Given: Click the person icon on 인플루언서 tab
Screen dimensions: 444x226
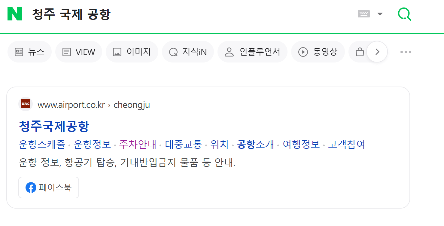Looking at the screenshot, I should pyautogui.click(x=230, y=51).
